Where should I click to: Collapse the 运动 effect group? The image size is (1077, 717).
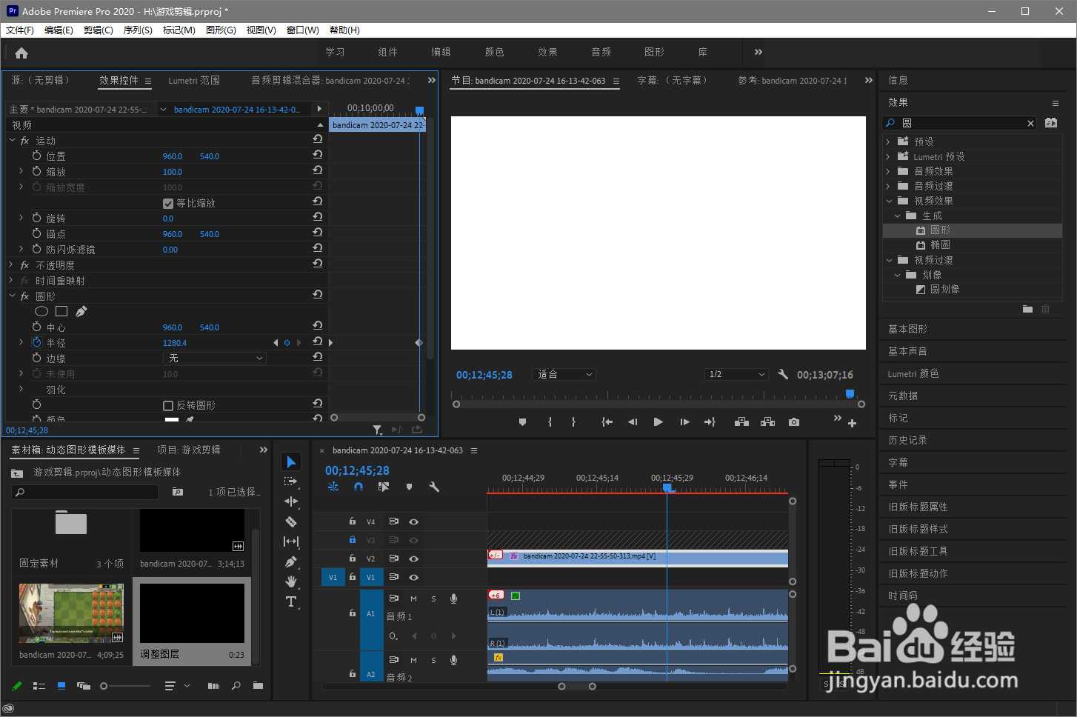12,140
